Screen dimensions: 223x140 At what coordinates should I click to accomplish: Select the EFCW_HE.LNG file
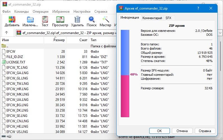point(17,126)
